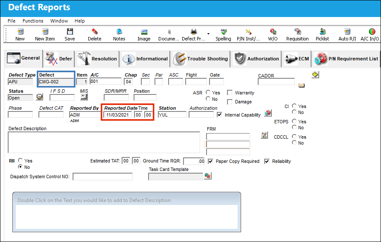
Task: Click the MIS icon button
Action: [84, 97]
